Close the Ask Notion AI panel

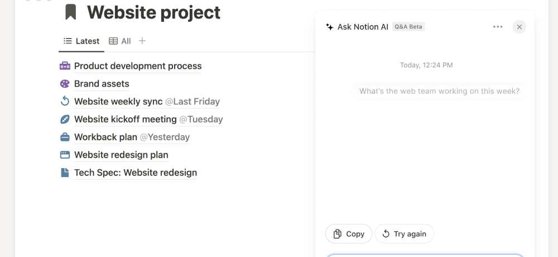[x=519, y=27]
